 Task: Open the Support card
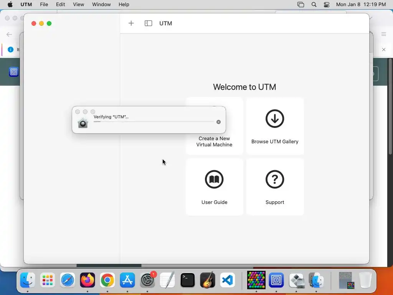[275, 187]
